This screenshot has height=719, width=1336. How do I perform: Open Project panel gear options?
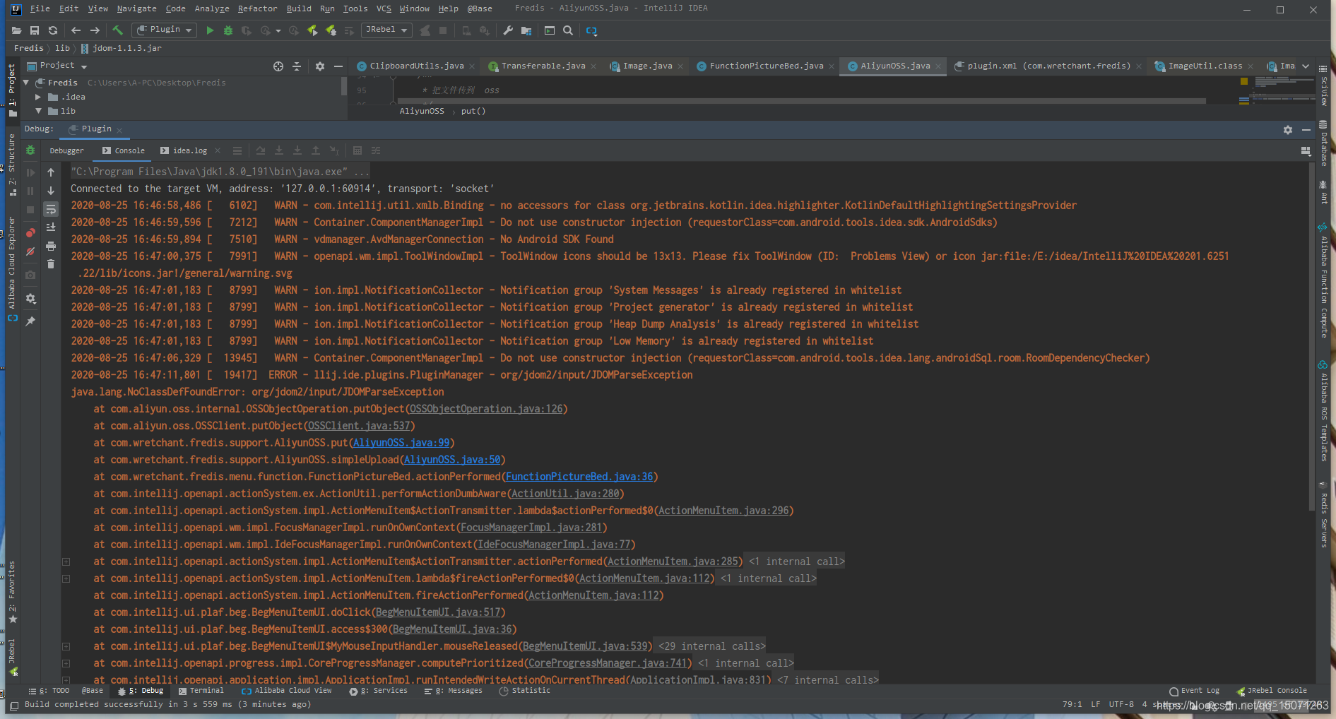click(x=320, y=66)
